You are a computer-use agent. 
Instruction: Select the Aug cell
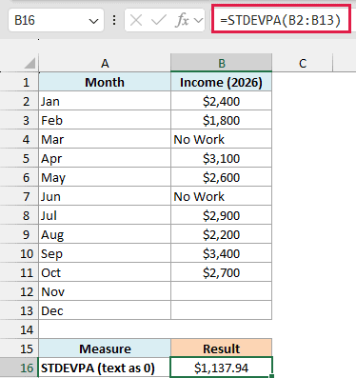click(x=105, y=234)
